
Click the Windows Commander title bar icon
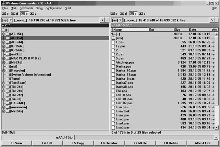pos(3,3)
